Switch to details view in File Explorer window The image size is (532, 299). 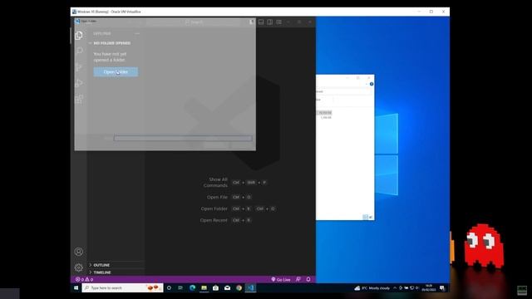click(x=366, y=217)
